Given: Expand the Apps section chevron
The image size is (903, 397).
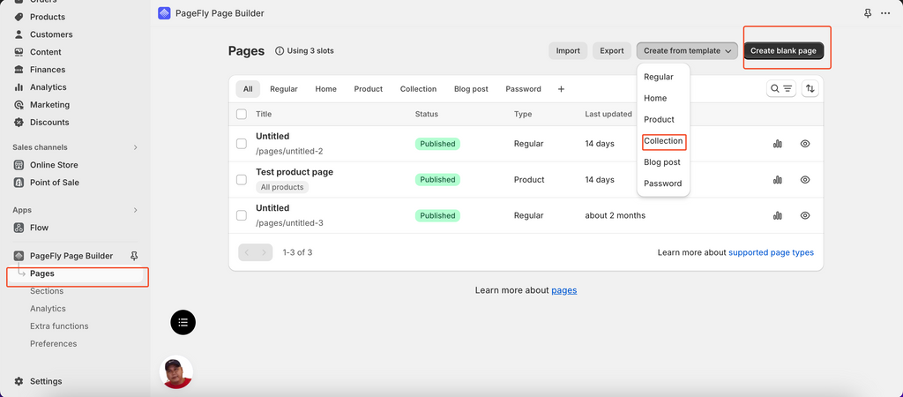Looking at the screenshot, I should [135, 210].
